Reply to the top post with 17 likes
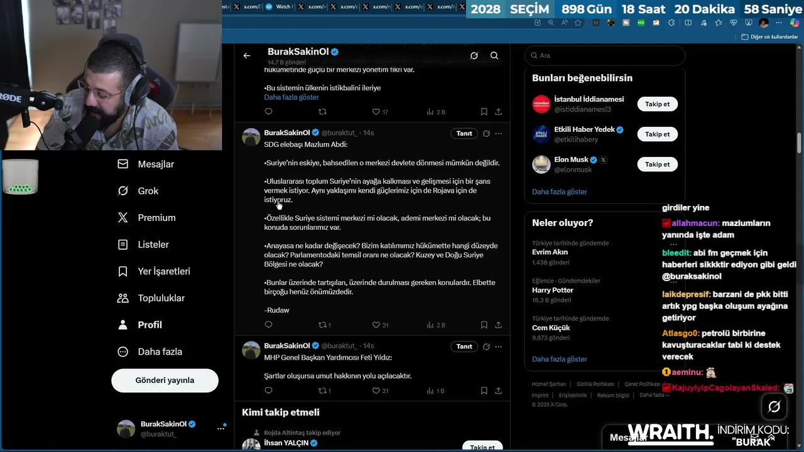 tap(268, 112)
